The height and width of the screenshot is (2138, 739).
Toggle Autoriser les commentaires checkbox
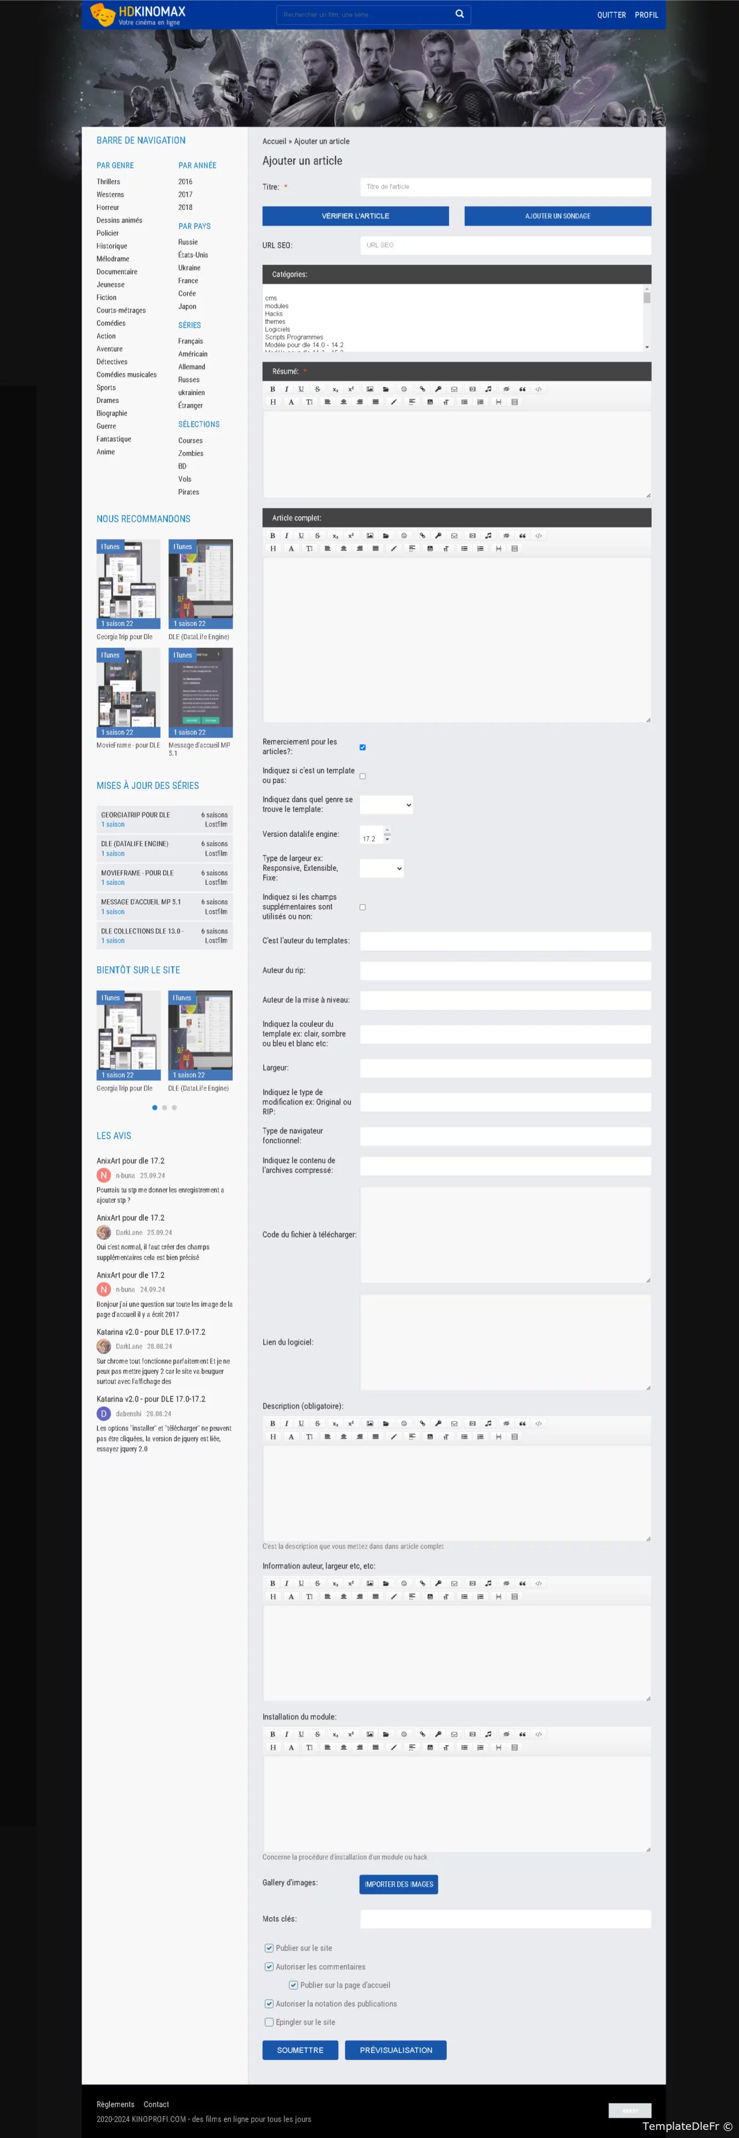coord(268,1966)
